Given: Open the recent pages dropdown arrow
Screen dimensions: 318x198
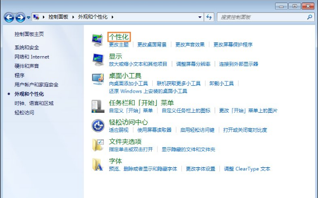Looking at the screenshot, I should click(x=29, y=17).
